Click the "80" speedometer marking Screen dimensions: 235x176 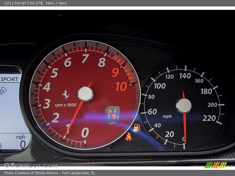tap(151, 97)
